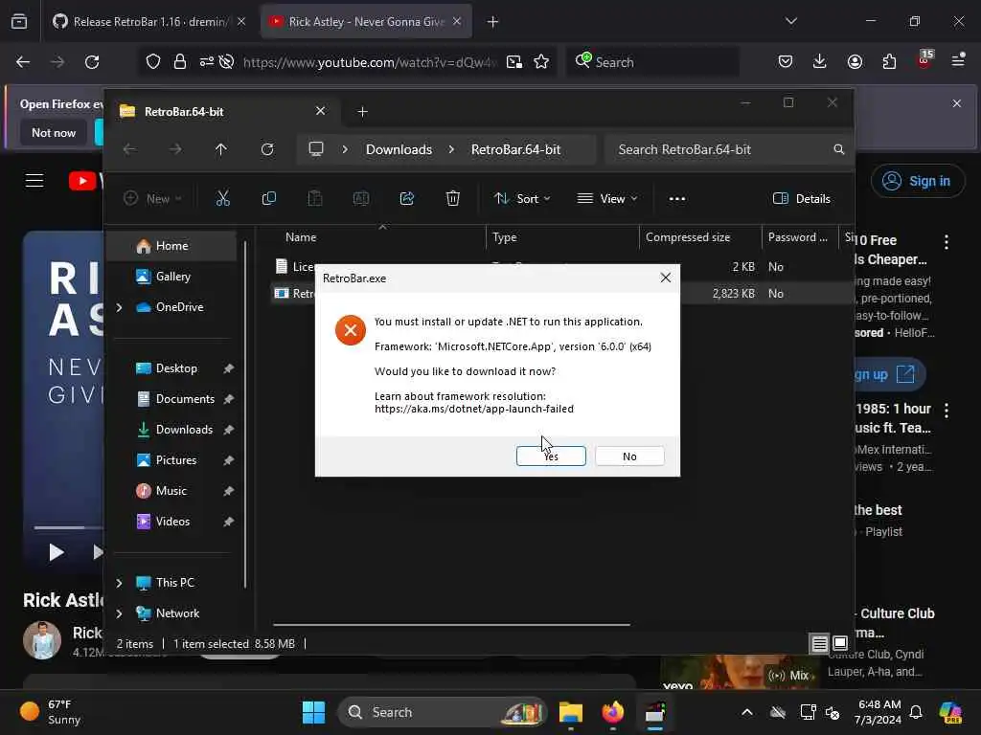981x735 pixels.
Task: Click Save to Pocket icon
Action: (x=786, y=61)
